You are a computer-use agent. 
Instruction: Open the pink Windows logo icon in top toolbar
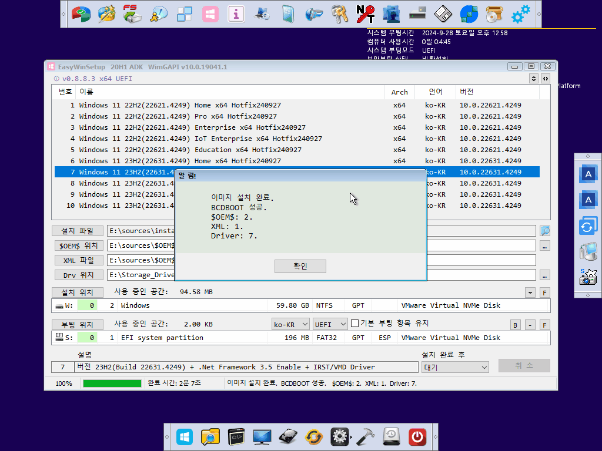pyautogui.click(x=210, y=15)
